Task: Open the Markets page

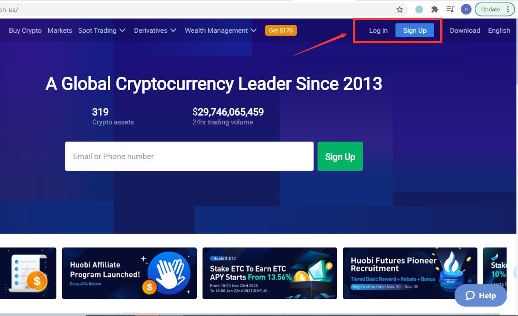Action: click(x=60, y=30)
